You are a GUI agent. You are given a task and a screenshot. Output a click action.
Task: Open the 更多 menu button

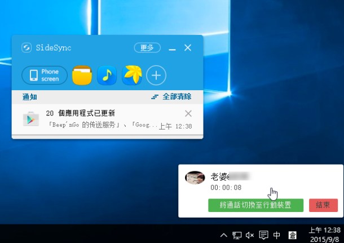(147, 47)
